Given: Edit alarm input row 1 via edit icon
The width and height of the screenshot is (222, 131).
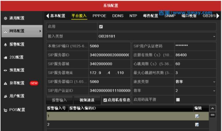Looking at the screenshot, I should click(197, 116).
